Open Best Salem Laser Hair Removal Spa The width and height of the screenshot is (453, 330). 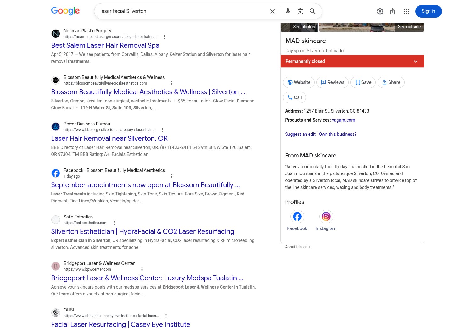tap(105, 46)
